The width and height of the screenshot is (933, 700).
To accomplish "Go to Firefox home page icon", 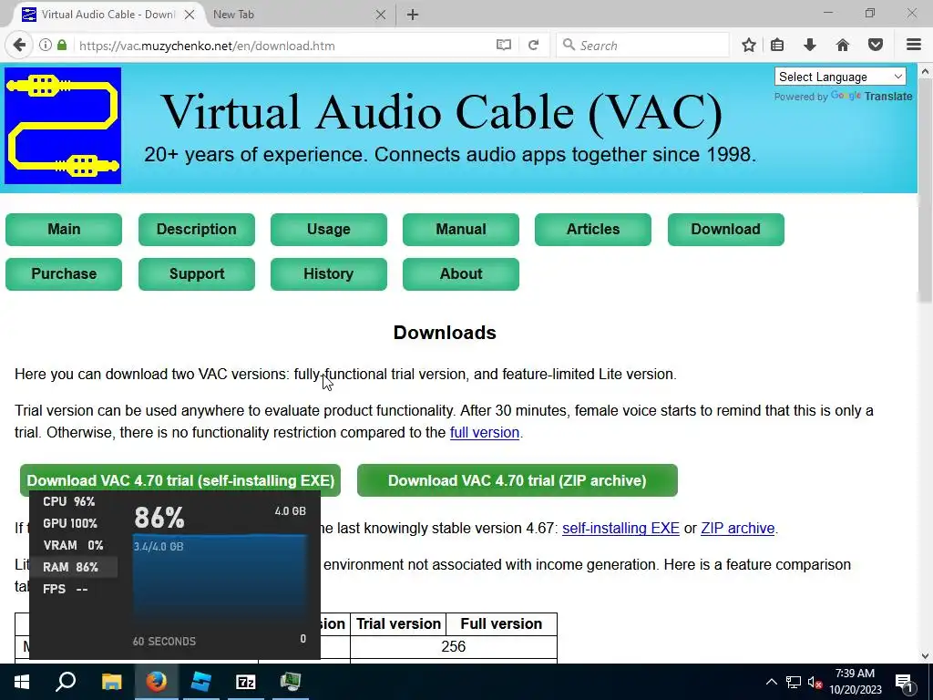I will pyautogui.click(x=842, y=46).
